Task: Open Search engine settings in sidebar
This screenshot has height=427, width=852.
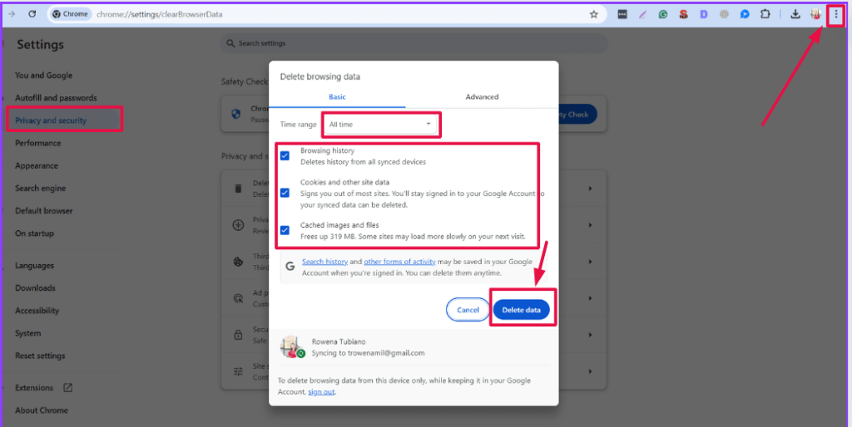Action: tap(40, 189)
